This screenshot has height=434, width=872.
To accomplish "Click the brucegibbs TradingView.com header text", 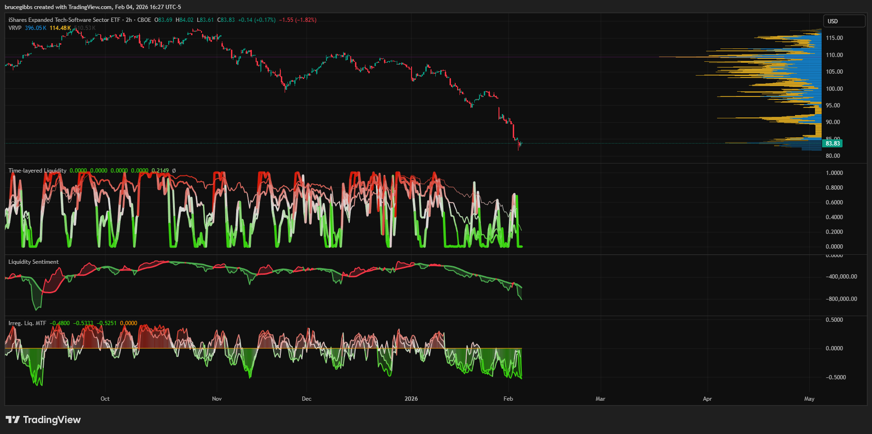I will tap(93, 7).
